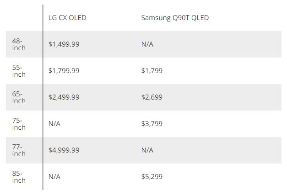Click the Samsung Q90T QLED column header
The height and width of the screenshot is (195, 287).
(175, 18)
